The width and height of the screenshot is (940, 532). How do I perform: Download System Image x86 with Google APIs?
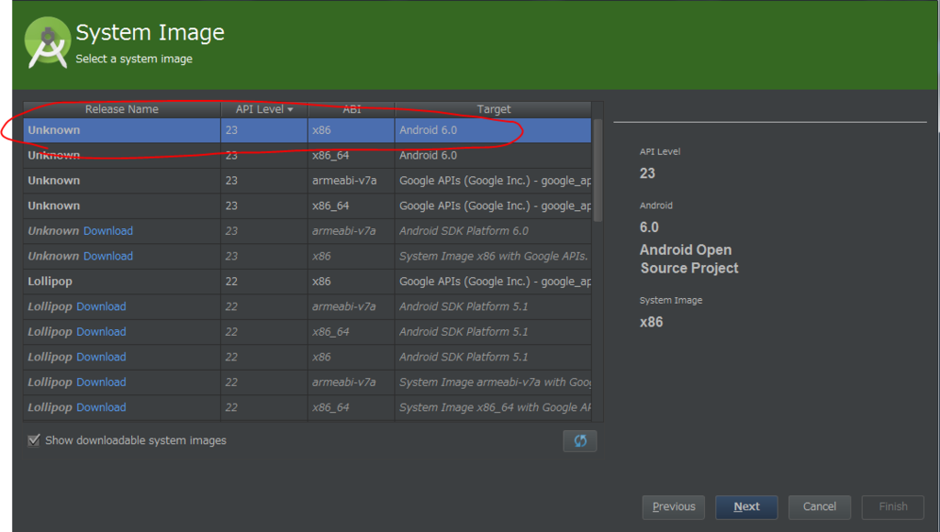tap(108, 256)
